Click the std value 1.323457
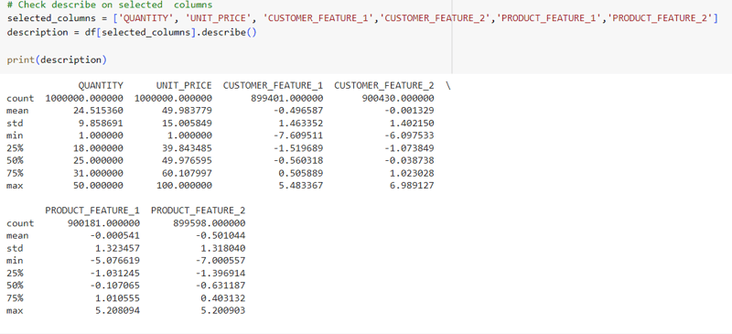 pos(118,248)
